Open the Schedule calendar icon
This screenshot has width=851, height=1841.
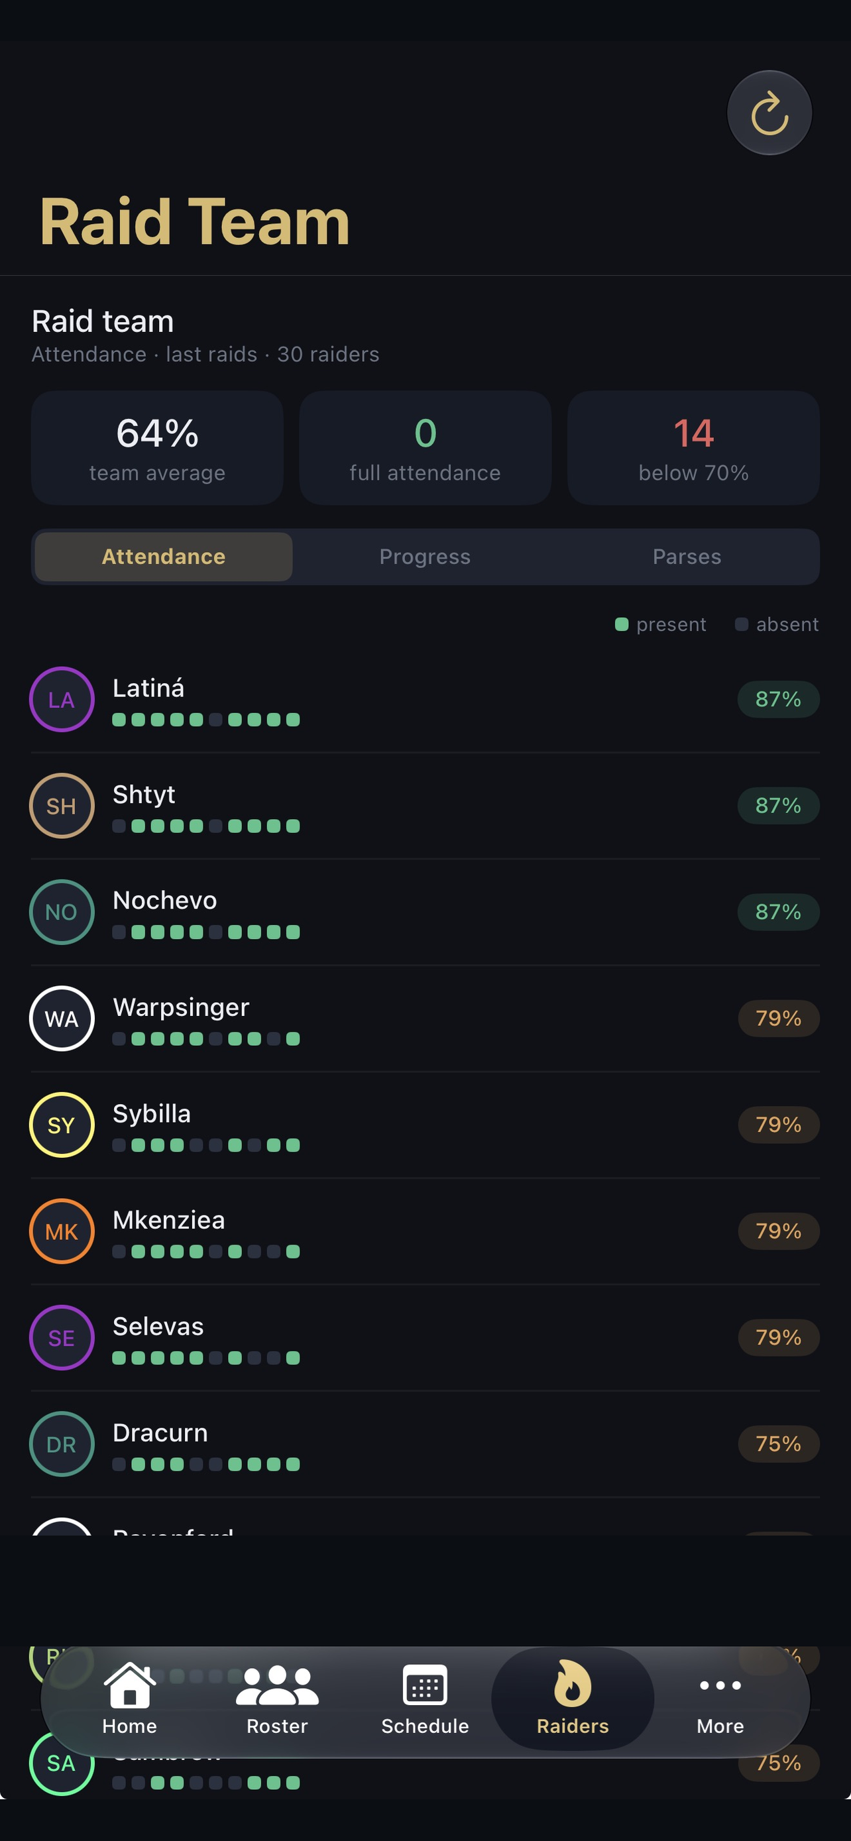(x=424, y=1685)
